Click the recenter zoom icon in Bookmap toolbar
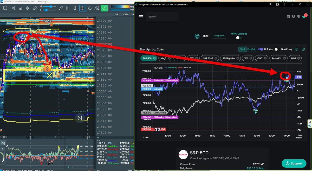 (5, 8)
